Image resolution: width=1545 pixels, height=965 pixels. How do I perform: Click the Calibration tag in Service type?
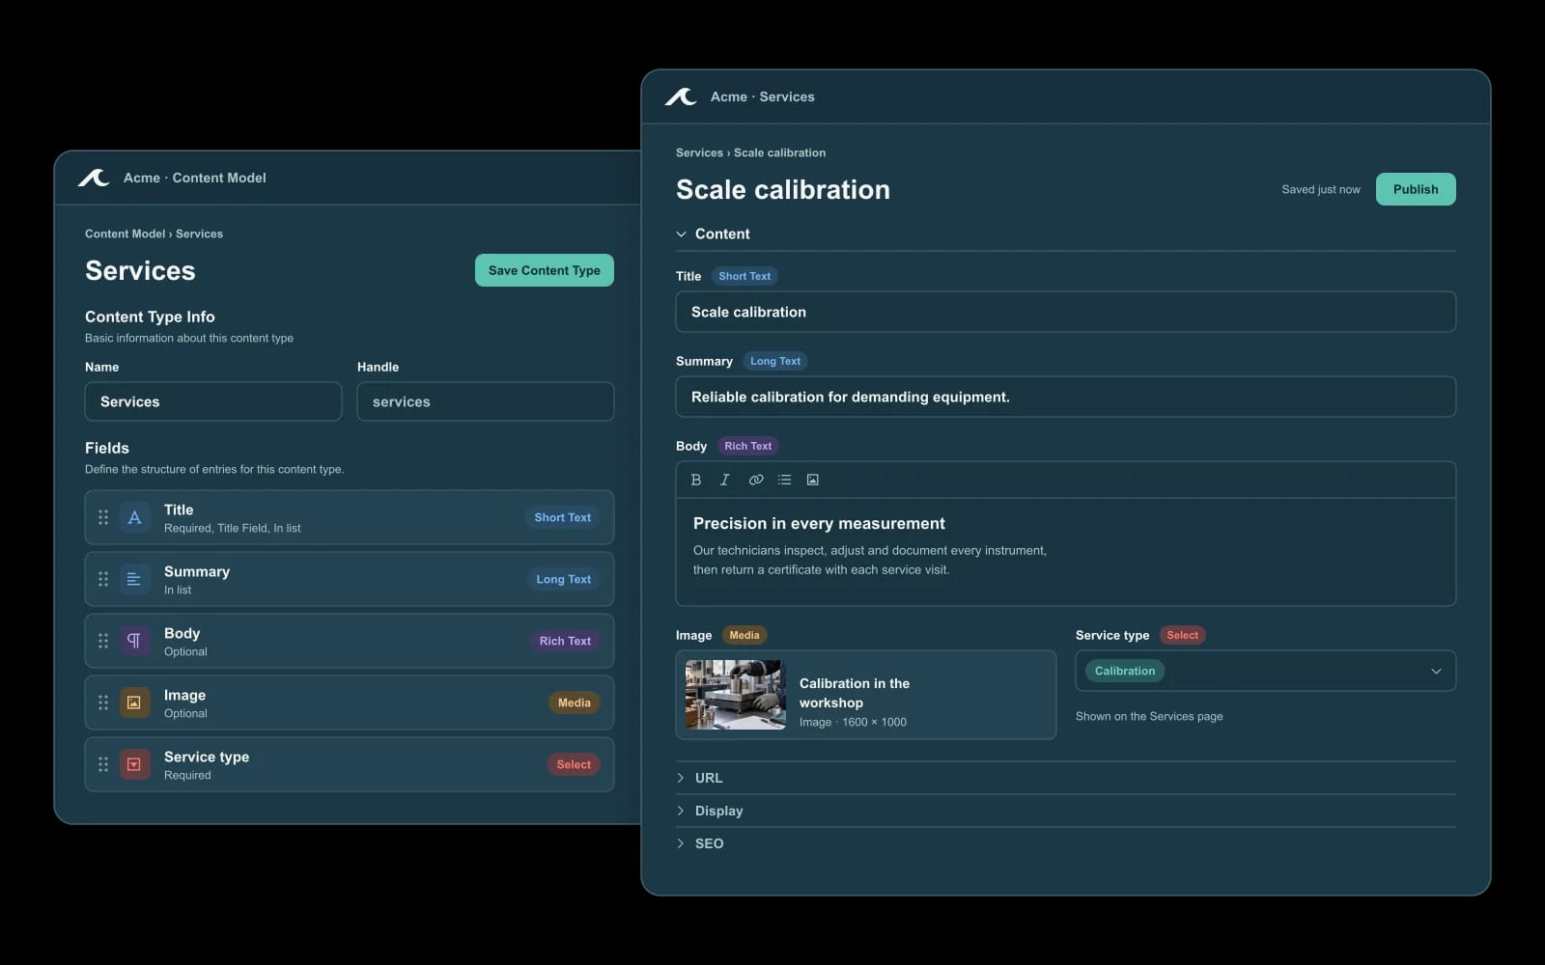[1125, 671]
